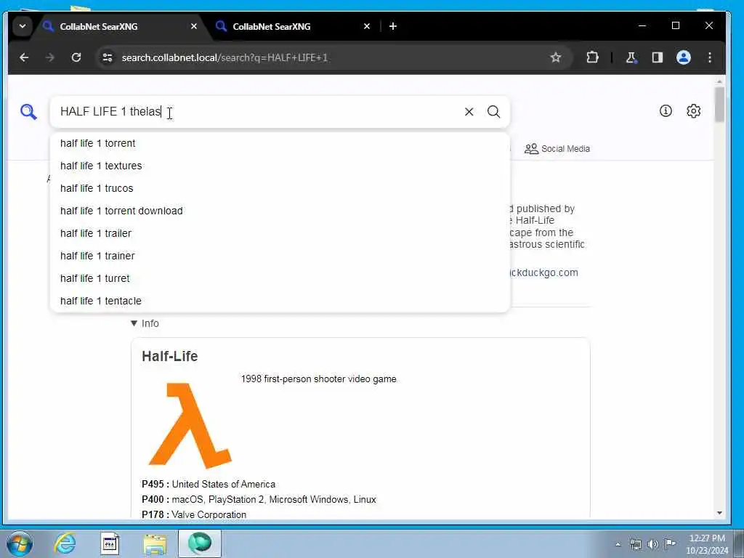This screenshot has width=744, height=558.
Task: Show hidden tray icons arrow
Action: click(x=618, y=545)
